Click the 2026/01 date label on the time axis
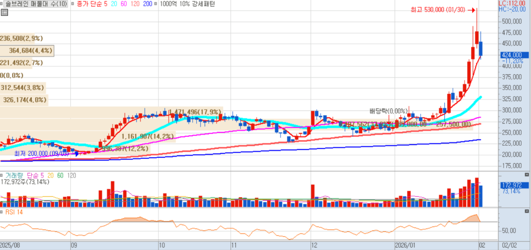Image resolution: width=531 pixels, height=250 pixels. 405,245
